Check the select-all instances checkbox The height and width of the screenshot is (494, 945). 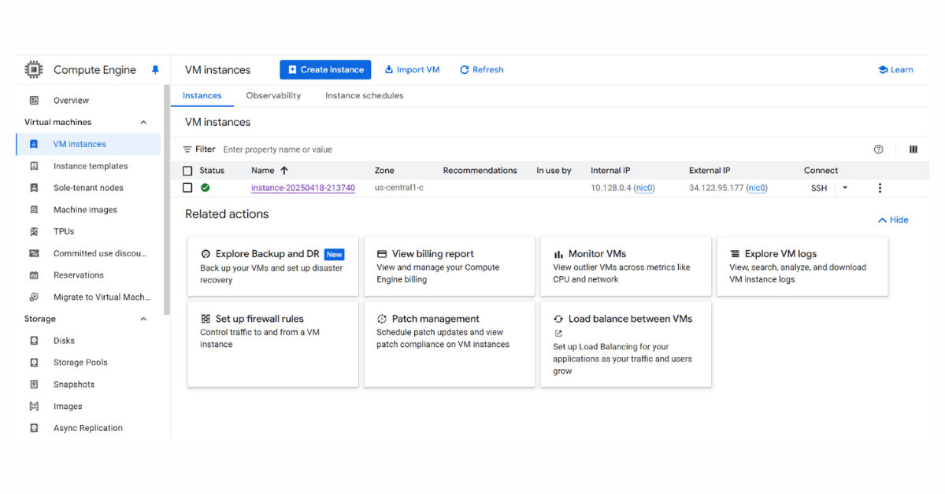(x=187, y=170)
